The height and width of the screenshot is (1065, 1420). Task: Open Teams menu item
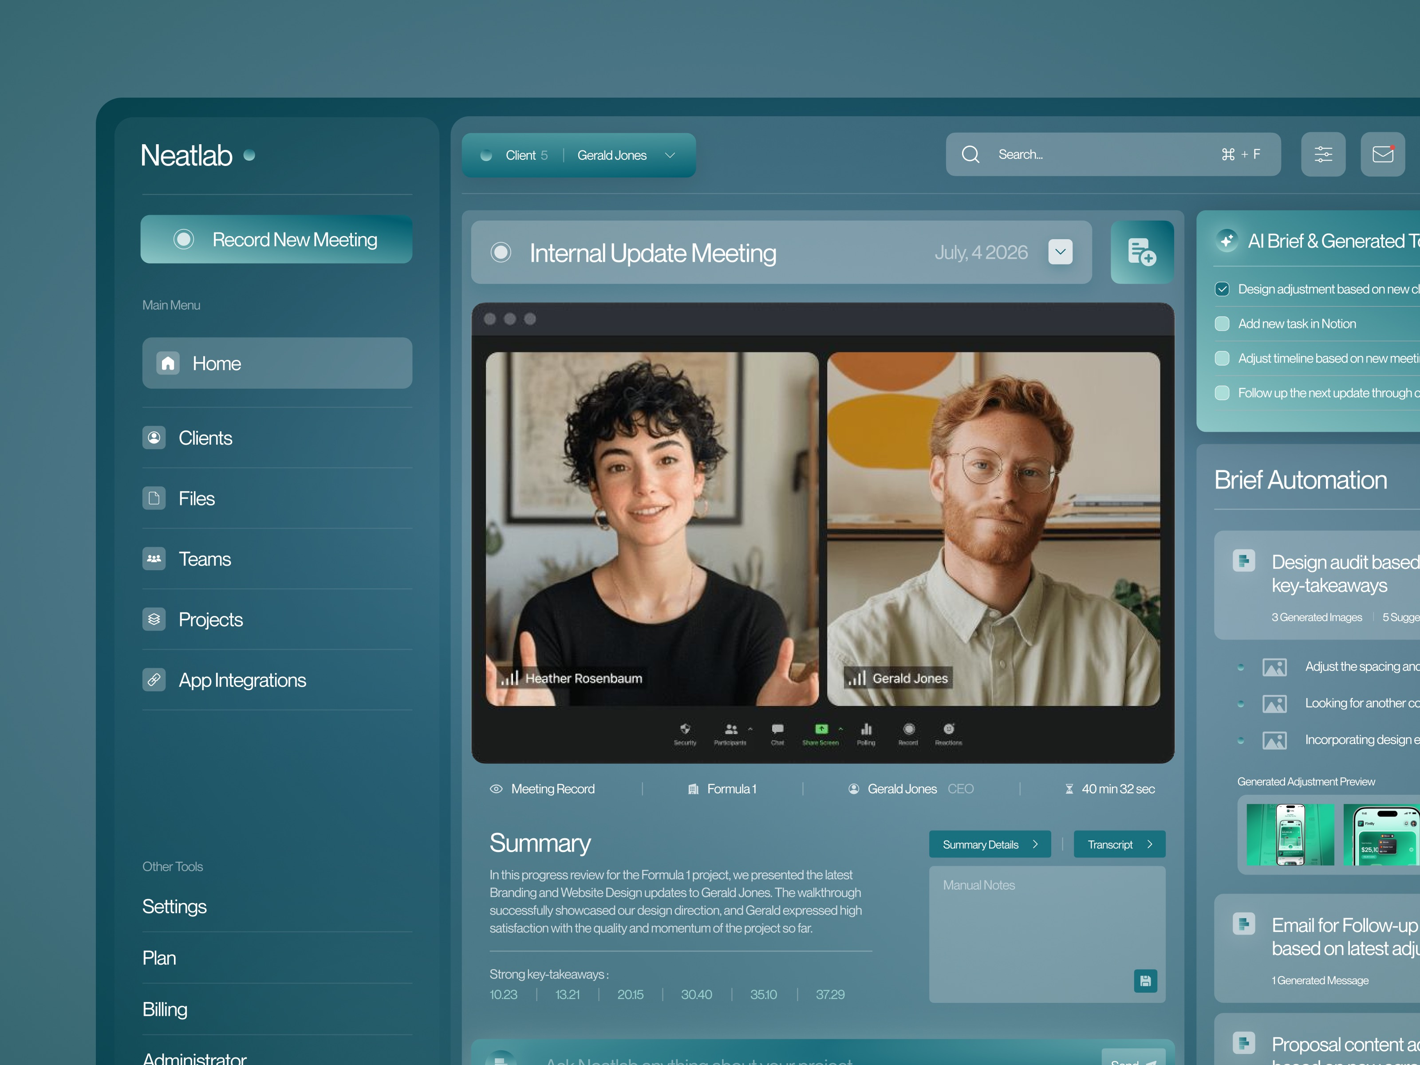click(277, 559)
